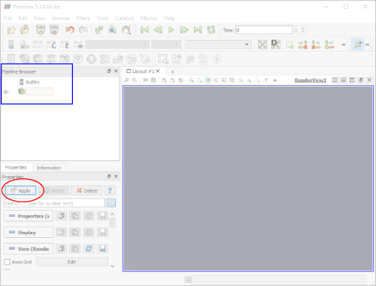The width and height of the screenshot is (376, 286).
Task: Set view direction to +X
Action: point(302,44)
